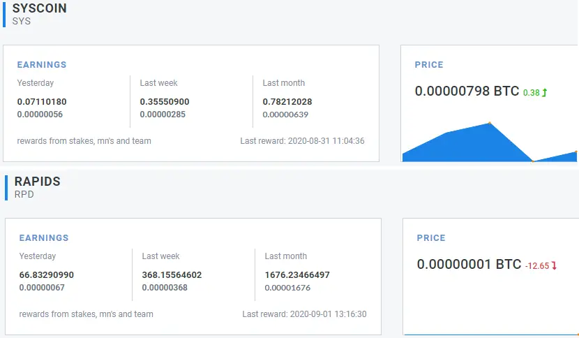The width and height of the screenshot is (579, 338).
Task: Click Syscoin Yesterday column label
Action: 36,83
